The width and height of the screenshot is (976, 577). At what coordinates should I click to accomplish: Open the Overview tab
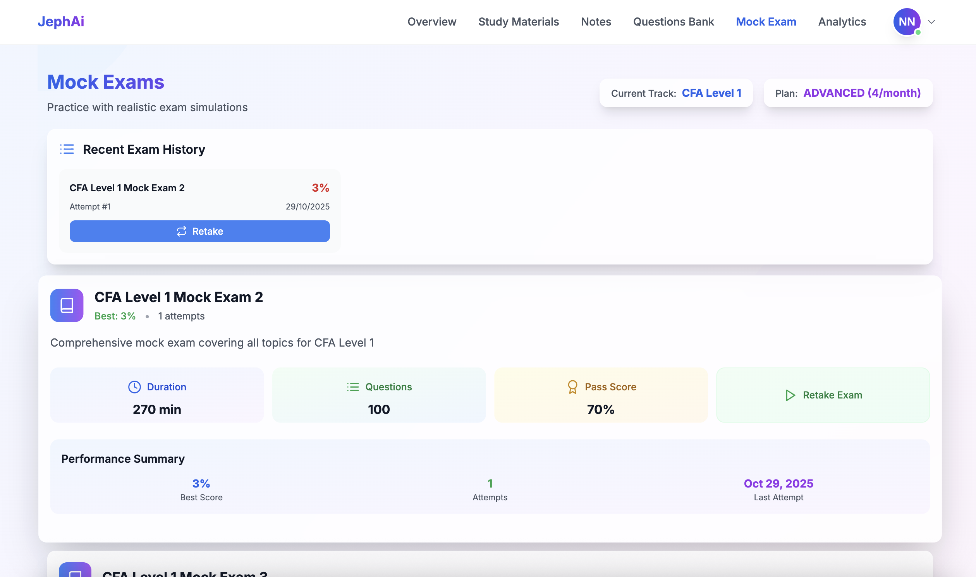[431, 22]
